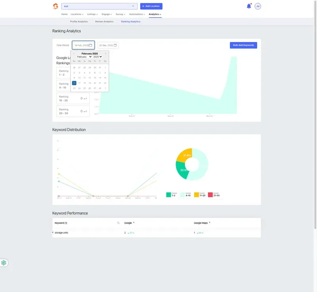Expand the Locations menu
This screenshot has height=292, width=317.
pyautogui.click(x=77, y=14)
